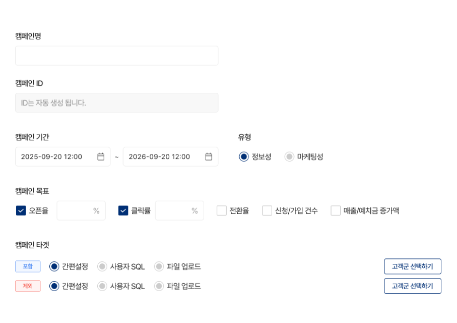The width and height of the screenshot is (457, 323).
Task: Click the 캠페인명 input field
Action: point(117,56)
